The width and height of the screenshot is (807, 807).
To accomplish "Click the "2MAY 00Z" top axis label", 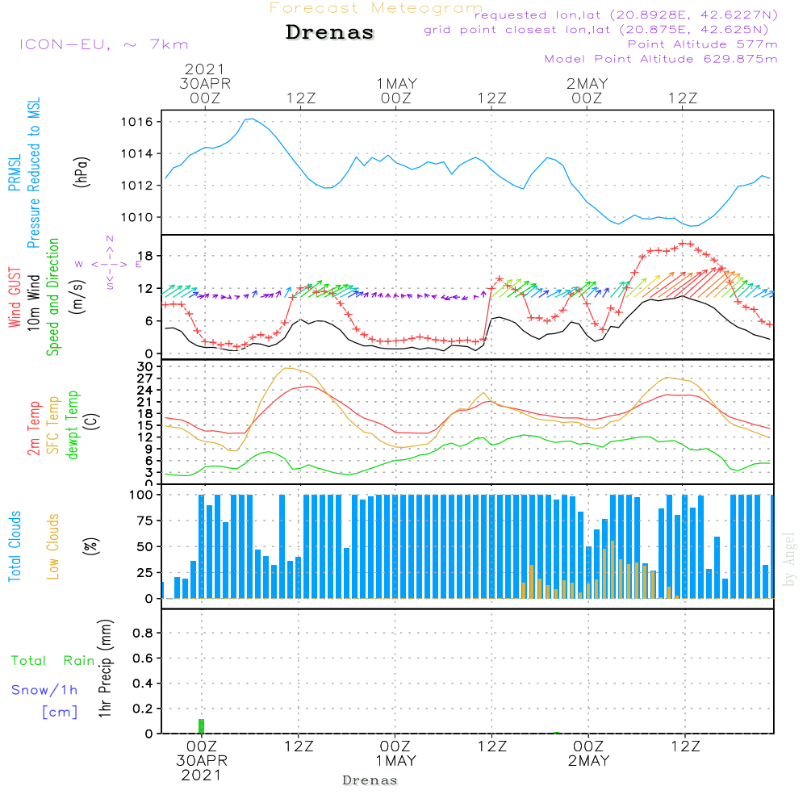I will coord(587,90).
